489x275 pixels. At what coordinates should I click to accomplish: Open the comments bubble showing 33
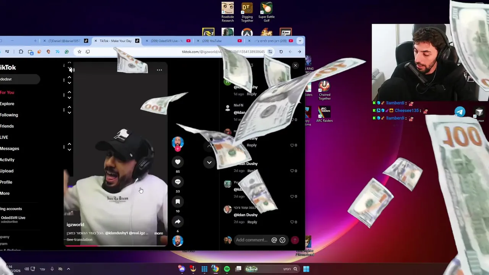[x=178, y=182]
